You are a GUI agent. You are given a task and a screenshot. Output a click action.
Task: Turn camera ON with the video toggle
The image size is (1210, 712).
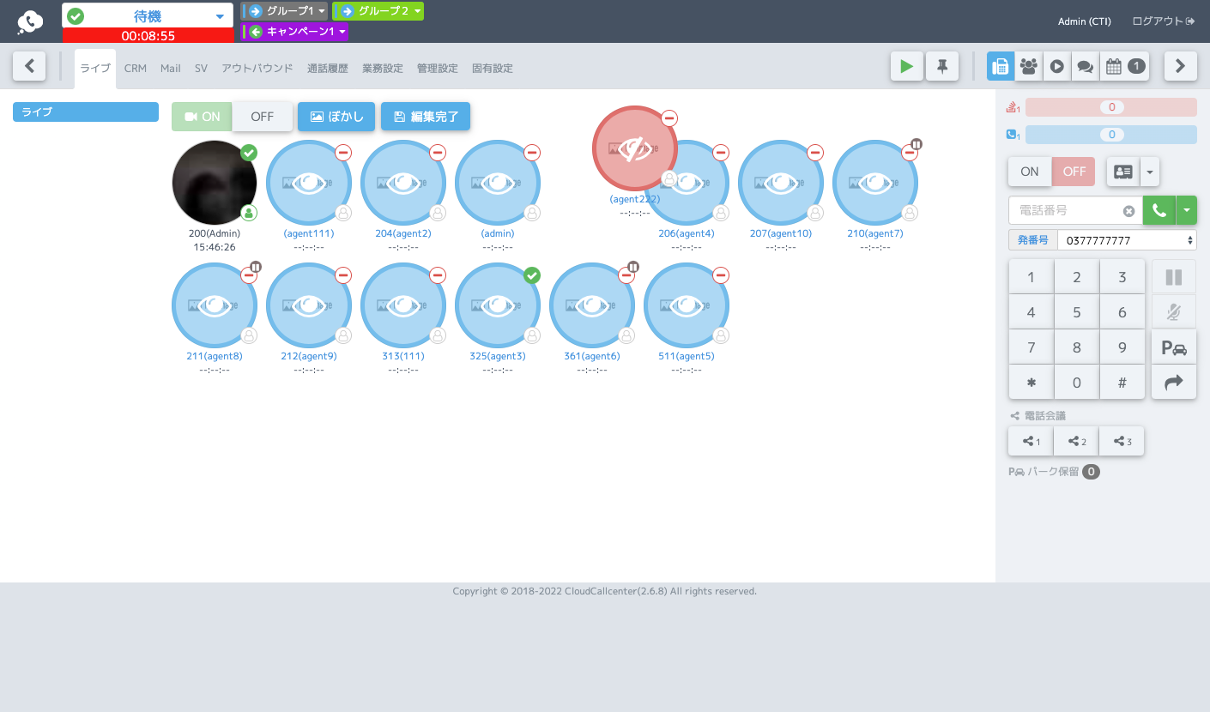click(x=202, y=117)
